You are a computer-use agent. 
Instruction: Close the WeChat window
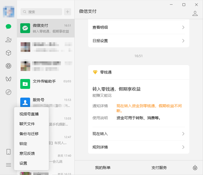196,5
